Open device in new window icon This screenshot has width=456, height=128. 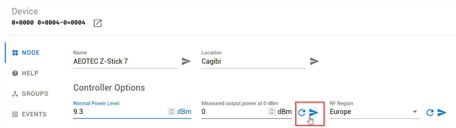pos(98,23)
